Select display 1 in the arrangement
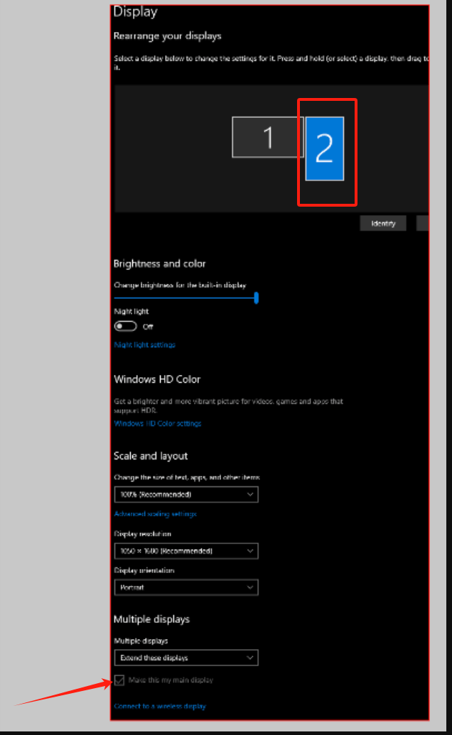 268,137
